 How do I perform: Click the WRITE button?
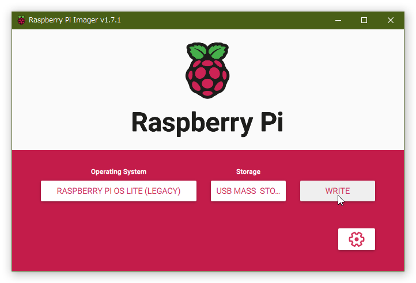338,191
